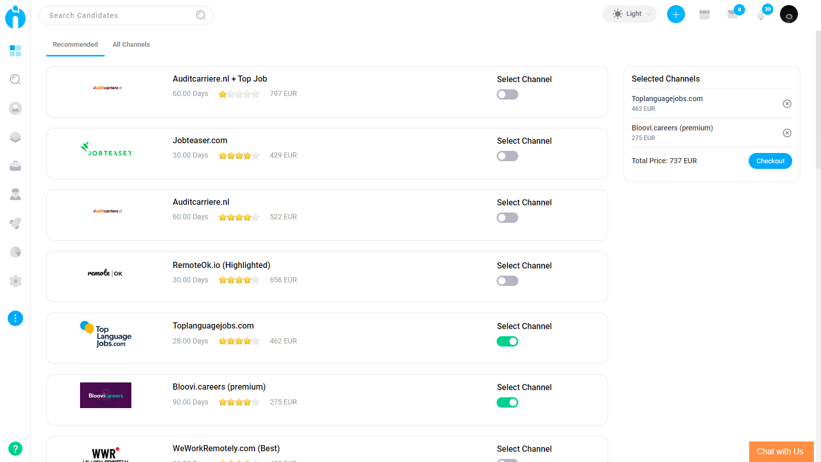Click the 90.00 Days duration text

(x=190, y=402)
